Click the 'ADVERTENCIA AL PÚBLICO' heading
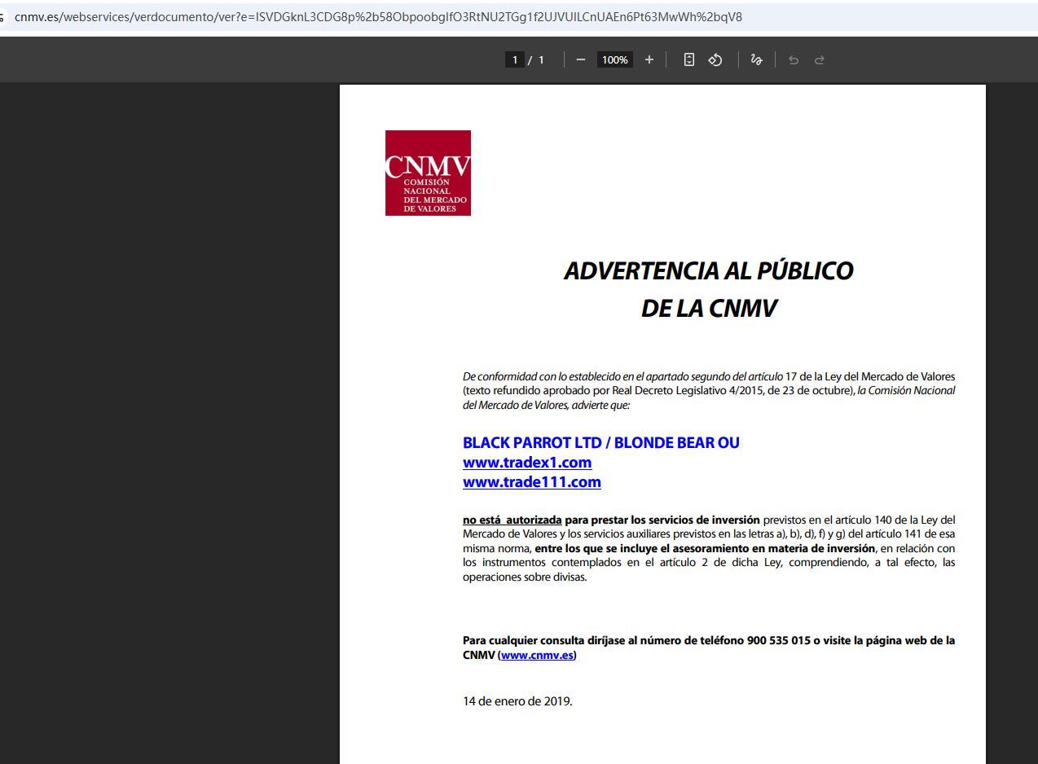The image size is (1038, 764). tap(708, 271)
